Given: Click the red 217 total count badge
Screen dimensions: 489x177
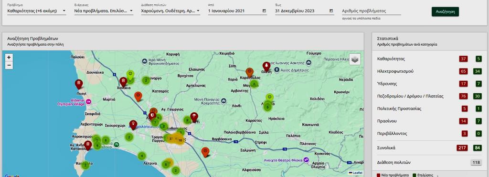Looking at the screenshot, I should (x=462, y=148).
